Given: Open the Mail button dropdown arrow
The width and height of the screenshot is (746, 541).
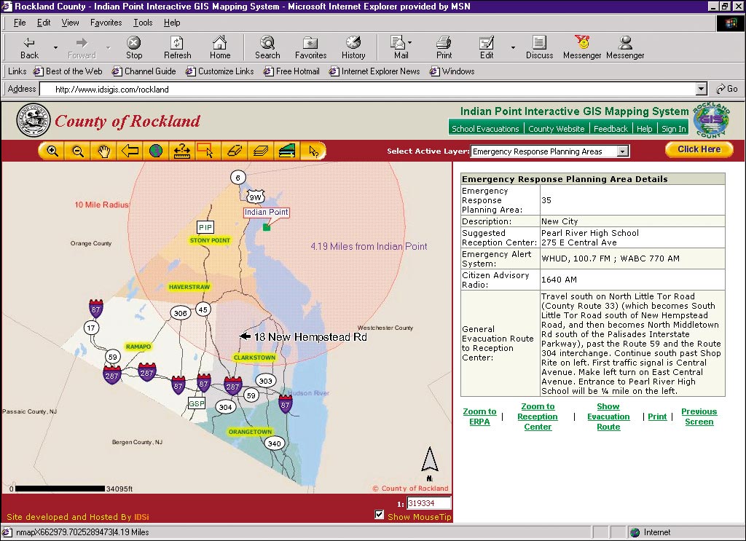Looking at the screenshot, I should (409, 43).
